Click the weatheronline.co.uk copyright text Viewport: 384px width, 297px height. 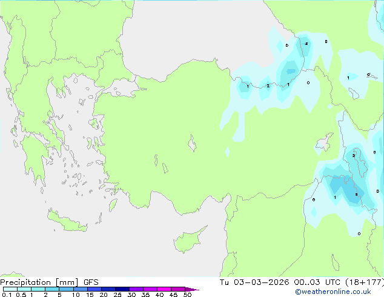(x=333, y=292)
